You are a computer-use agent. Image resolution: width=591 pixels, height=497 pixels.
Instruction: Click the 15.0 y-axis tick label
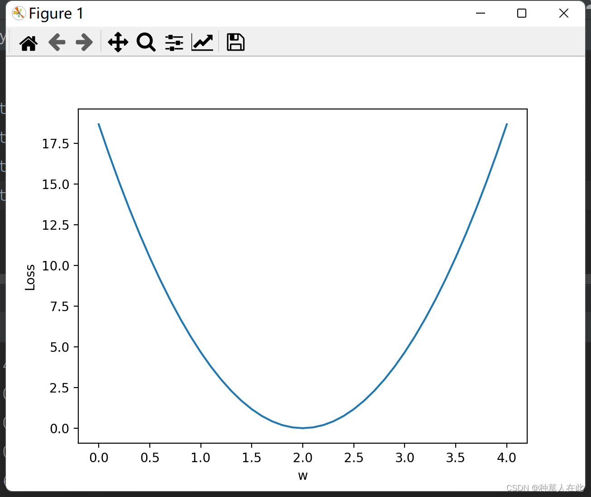click(56, 185)
